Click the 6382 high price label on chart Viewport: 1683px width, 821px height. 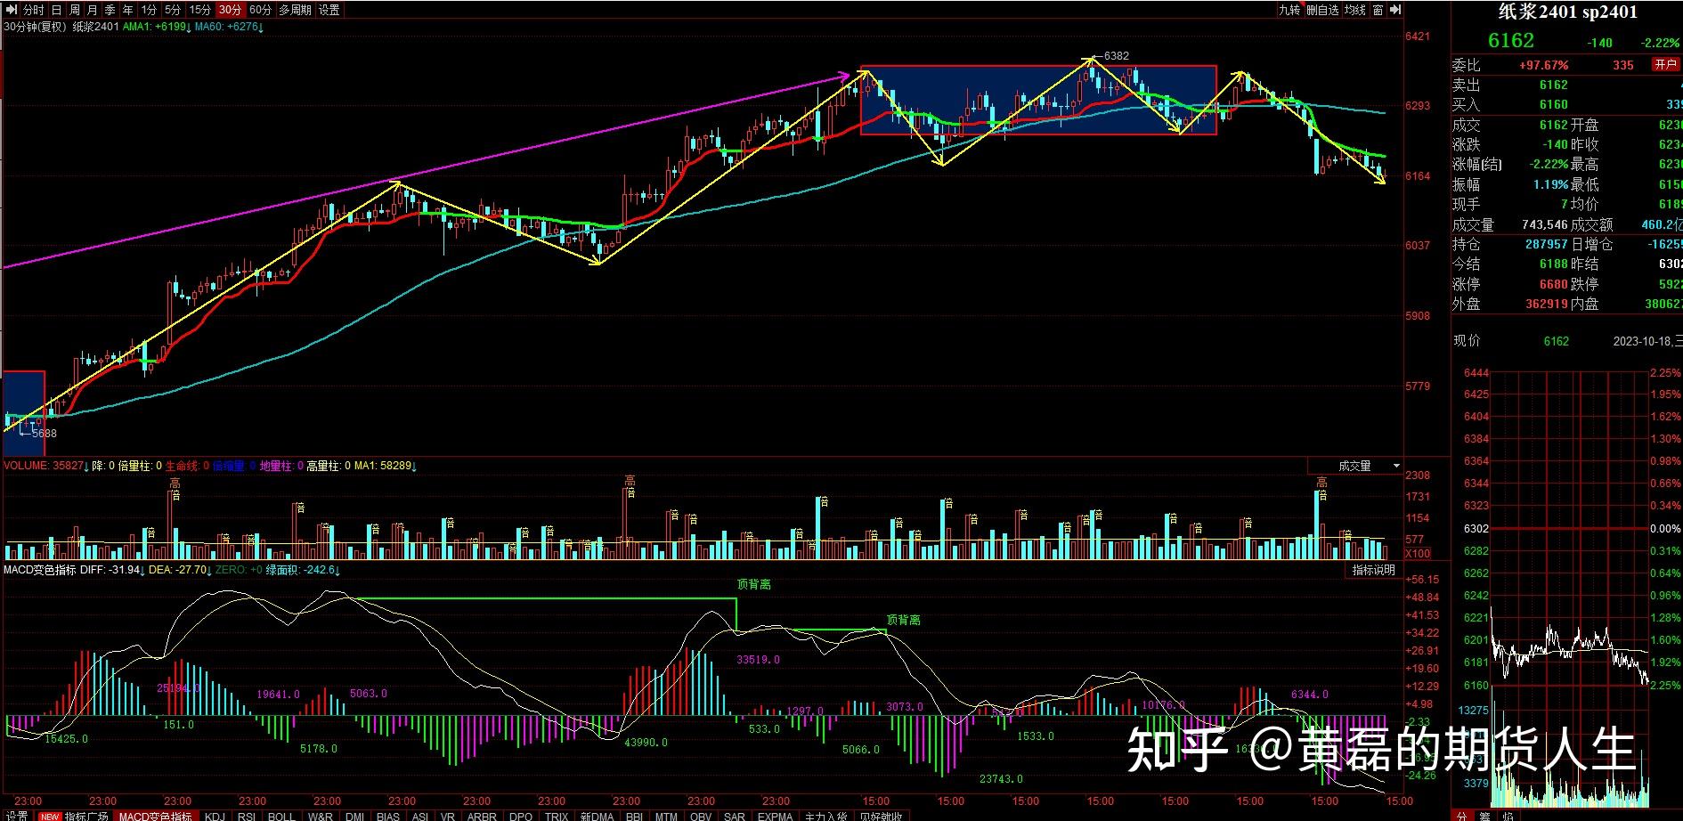pos(1117,55)
